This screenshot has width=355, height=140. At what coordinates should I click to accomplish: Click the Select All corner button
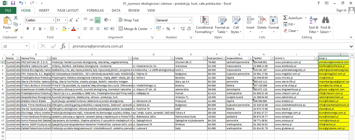tap(2, 54)
